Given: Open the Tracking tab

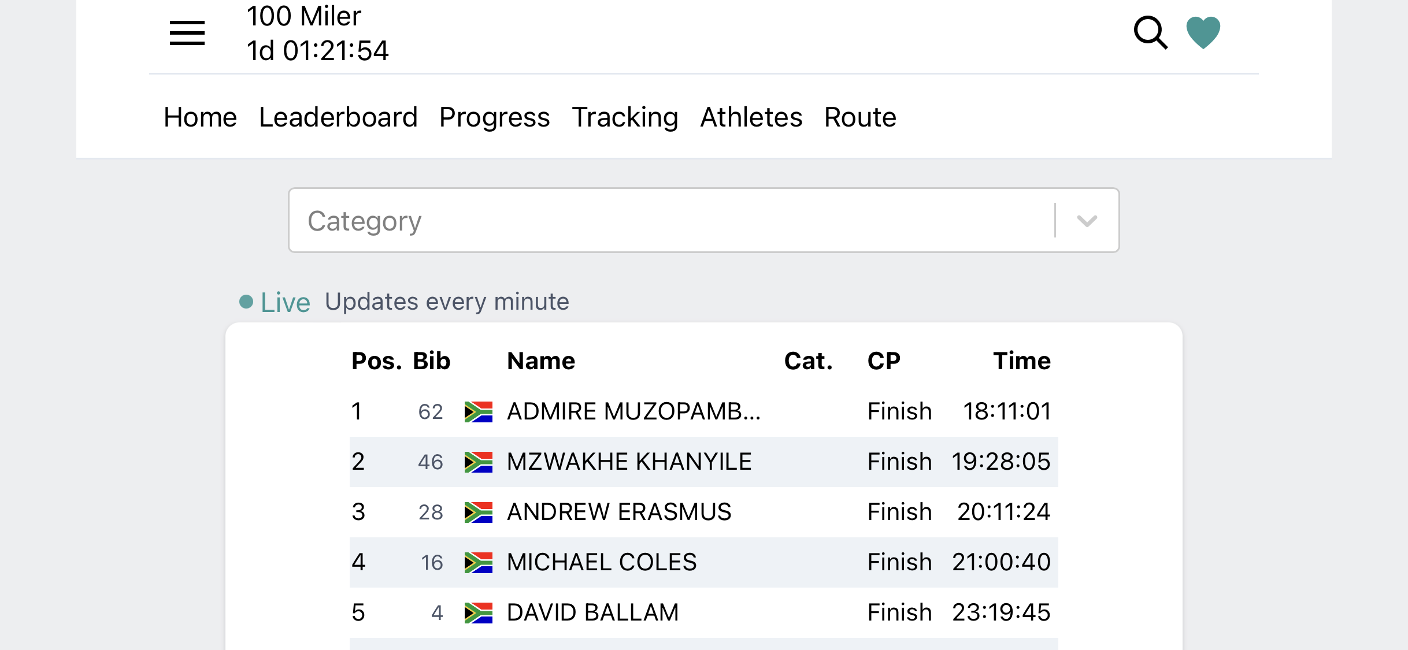Looking at the screenshot, I should (625, 117).
